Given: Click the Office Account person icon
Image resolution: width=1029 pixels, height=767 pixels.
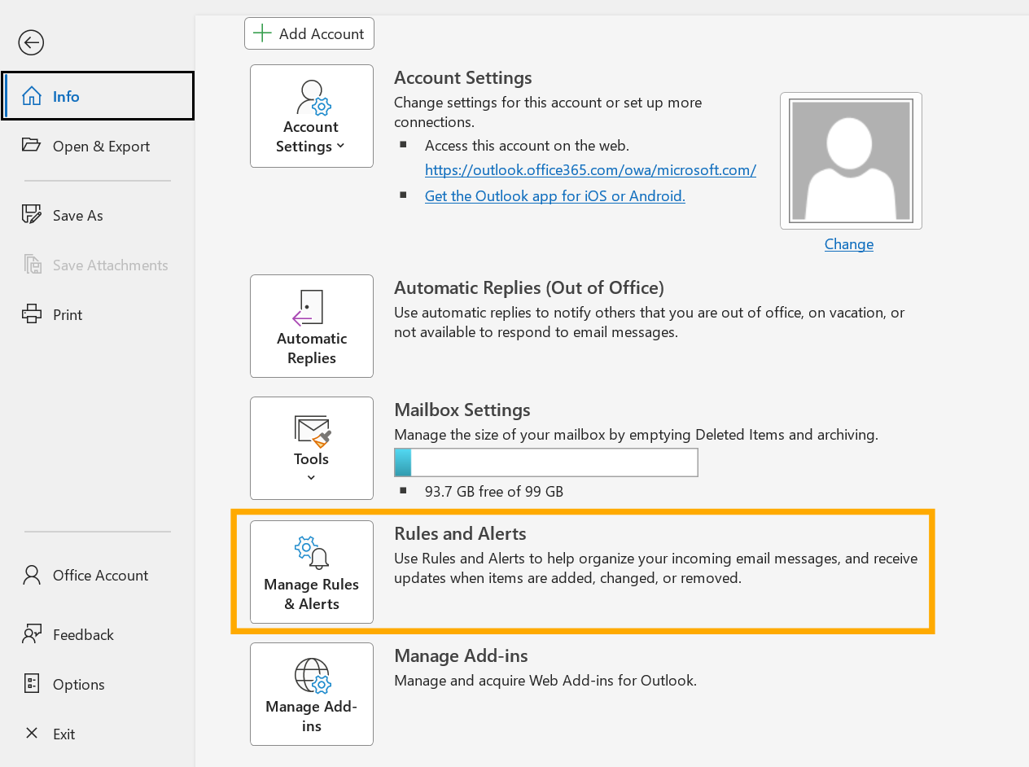Looking at the screenshot, I should (x=32, y=575).
